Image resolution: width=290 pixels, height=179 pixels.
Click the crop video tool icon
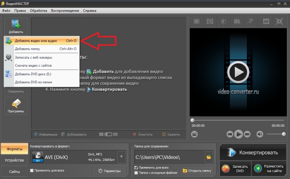click(x=197, y=22)
